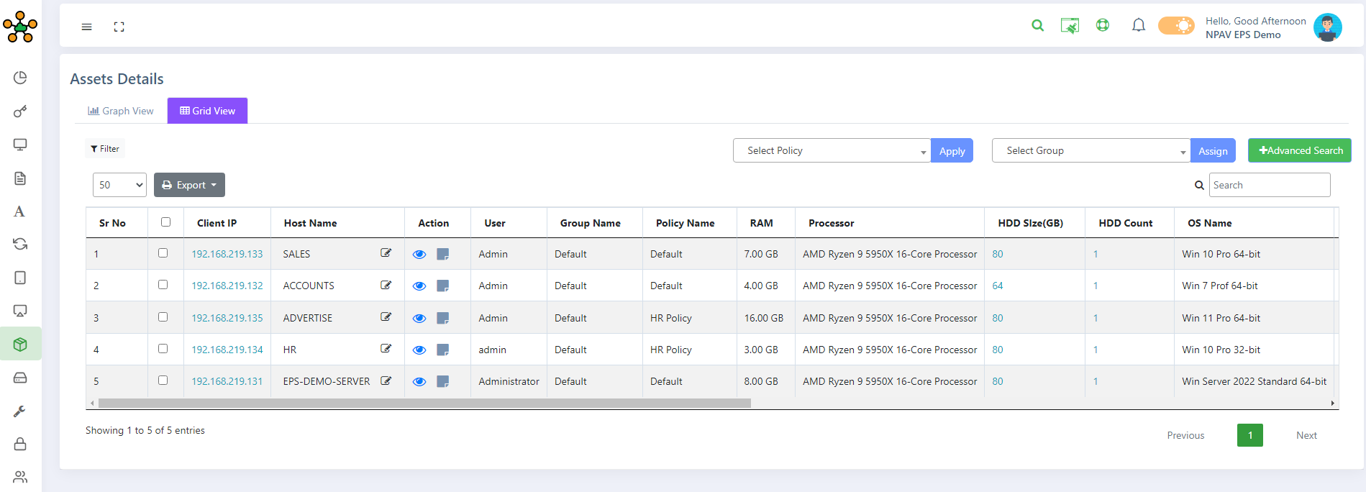Open the page size 50 dropdown
Image resolution: width=1366 pixels, height=492 pixels.
pyautogui.click(x=119, y=185)
